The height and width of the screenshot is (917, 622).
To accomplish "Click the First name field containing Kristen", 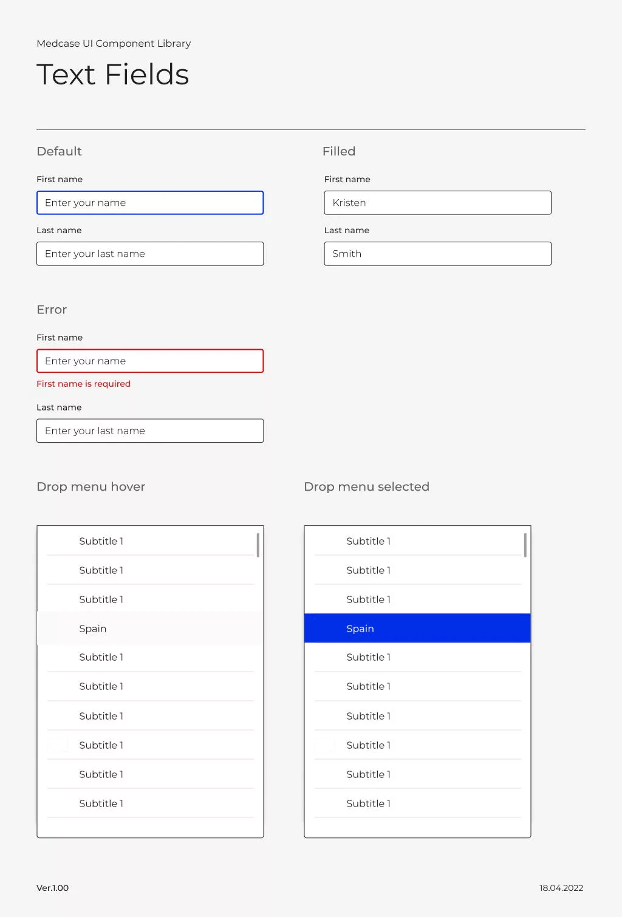I will pyautogui.click(x=437, y=203).
